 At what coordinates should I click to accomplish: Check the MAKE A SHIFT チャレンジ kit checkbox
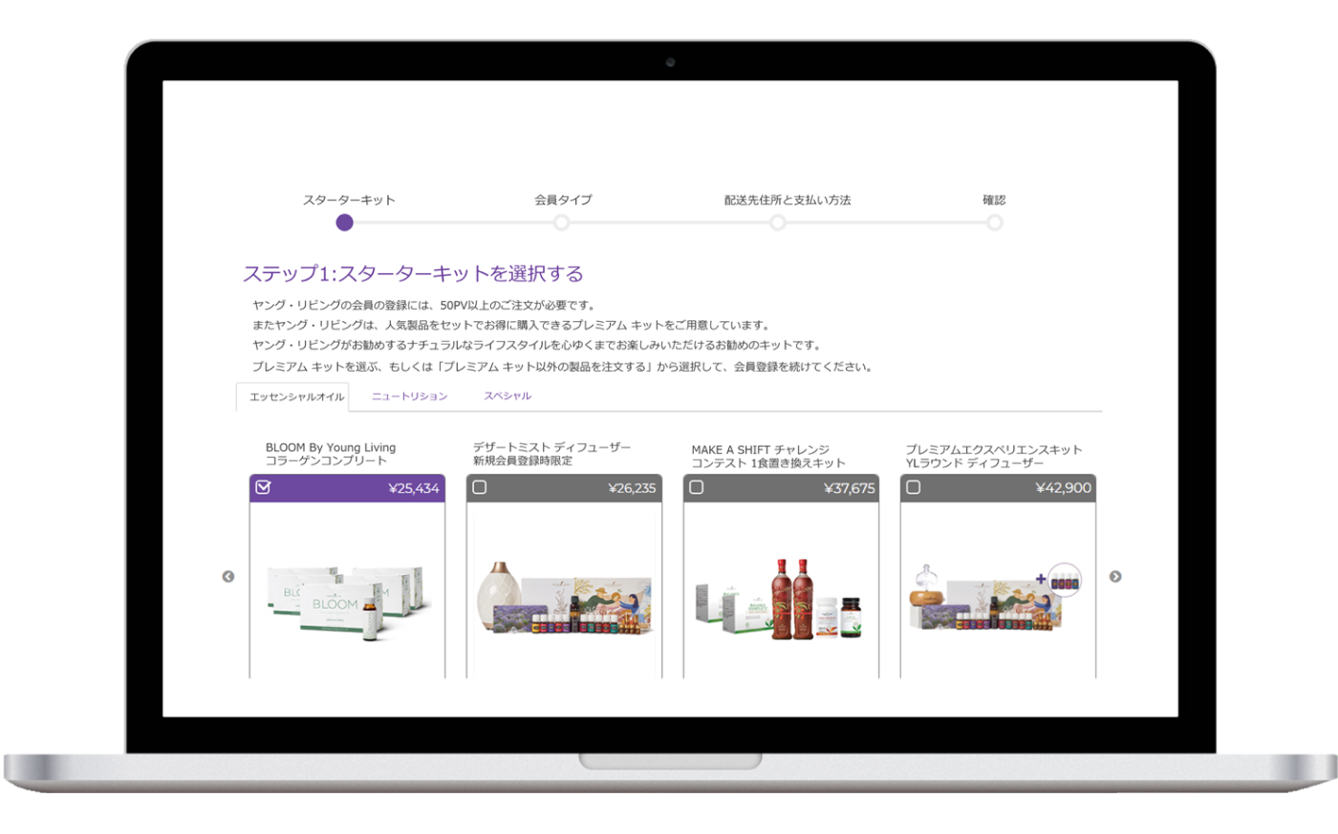[697, 487]
